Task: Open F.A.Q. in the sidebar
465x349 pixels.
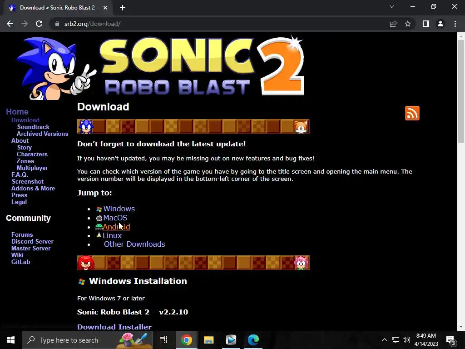Action: tap(20, 174)
